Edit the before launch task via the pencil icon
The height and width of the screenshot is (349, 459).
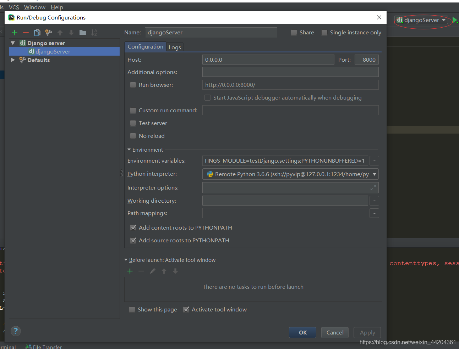point(153,271)
